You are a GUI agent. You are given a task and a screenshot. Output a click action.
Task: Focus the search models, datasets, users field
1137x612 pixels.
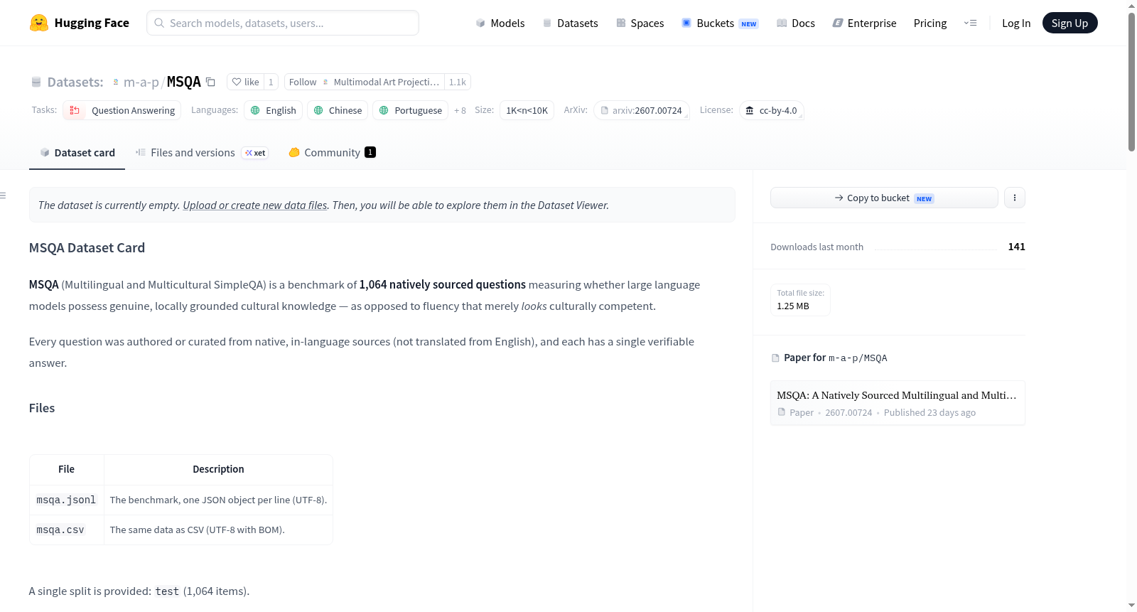click(283, 23)
